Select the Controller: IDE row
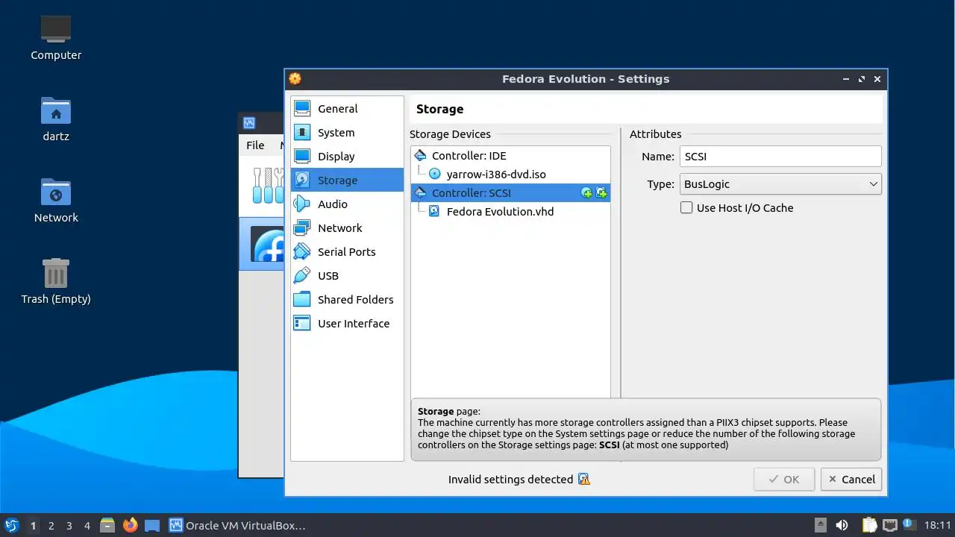Viewport: 955px width, 537px height. coord(510,156)
